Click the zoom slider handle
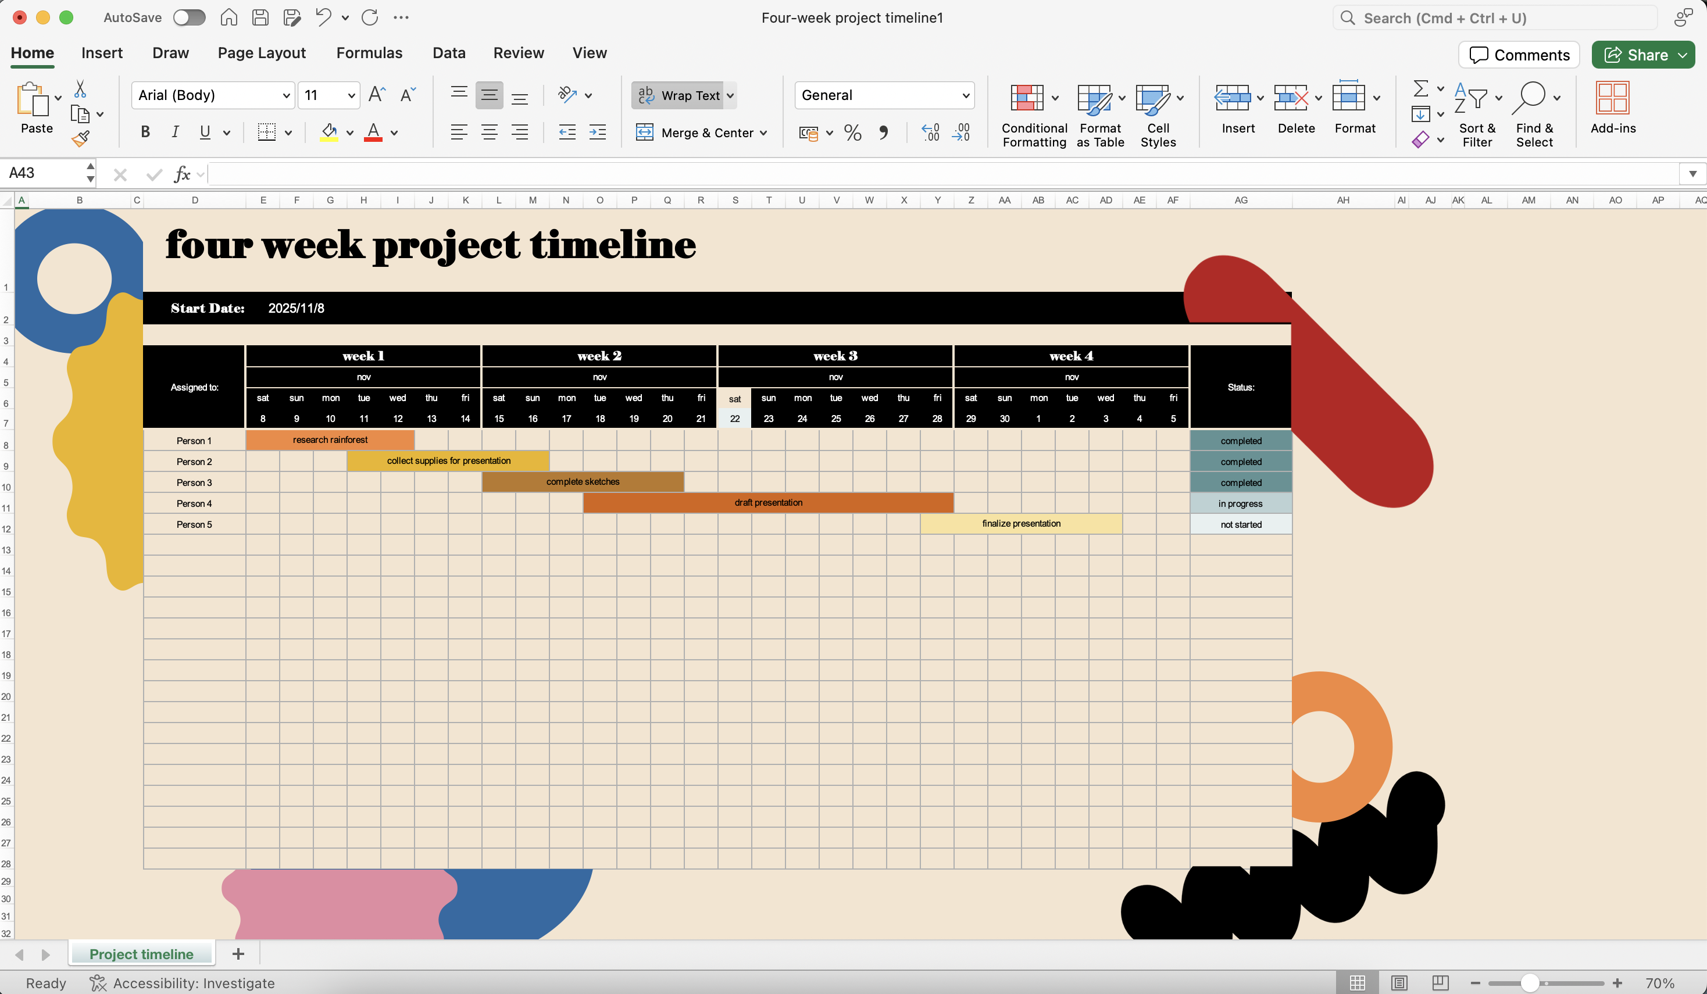The height and width of the screenshot is (994, 1707). [x=1530, y=982]
